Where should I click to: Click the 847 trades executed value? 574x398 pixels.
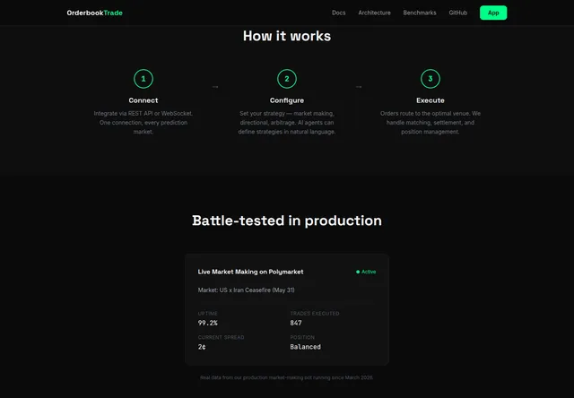click(x=296, y=323)
